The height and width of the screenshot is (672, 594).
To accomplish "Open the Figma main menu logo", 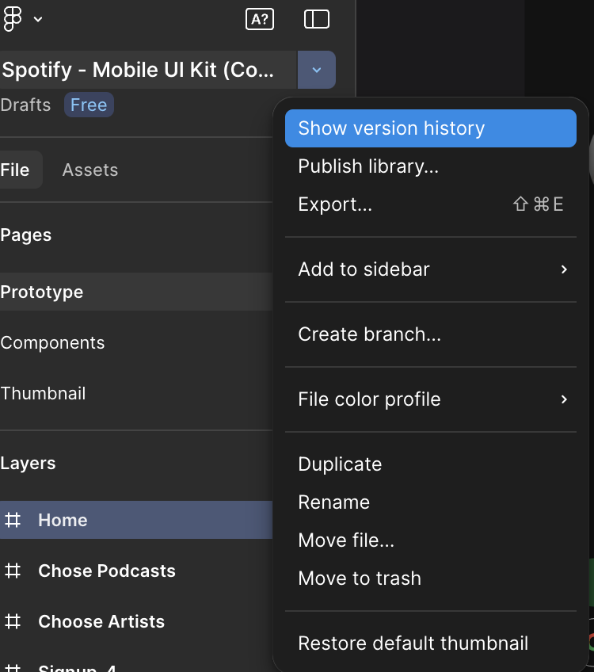I will 13,19.
